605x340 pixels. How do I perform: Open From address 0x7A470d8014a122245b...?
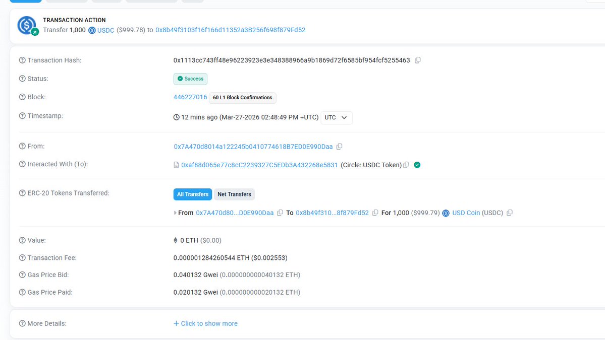(x=253, y=146)
